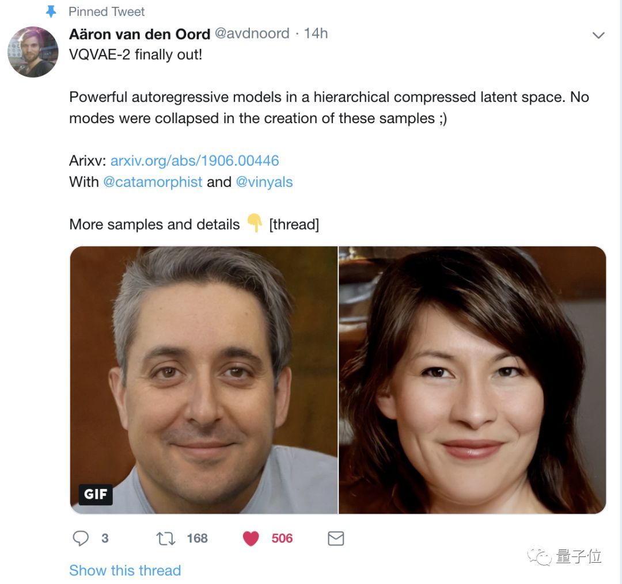Click the blue pinned tweet pin icon

[51, 12]
